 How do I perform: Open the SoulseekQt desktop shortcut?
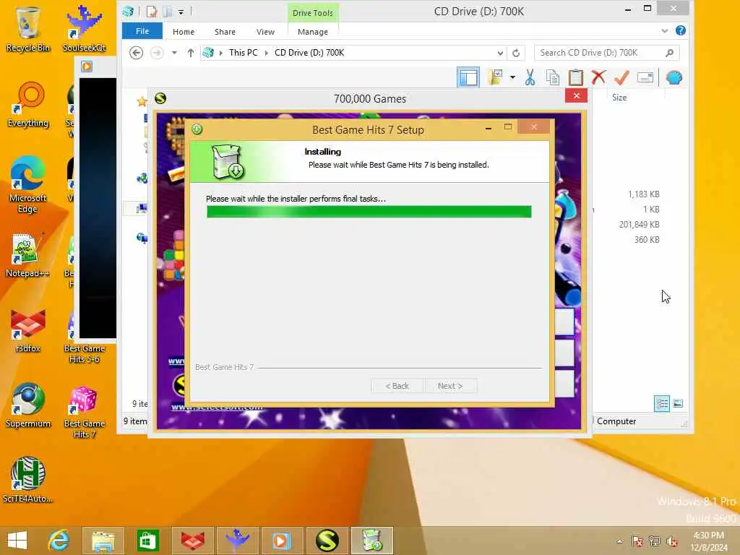84,29
